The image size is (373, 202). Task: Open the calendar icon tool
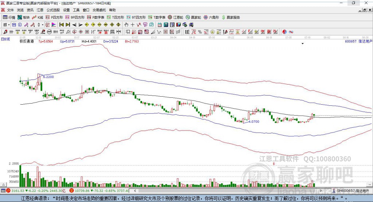(x=160, y=25)
